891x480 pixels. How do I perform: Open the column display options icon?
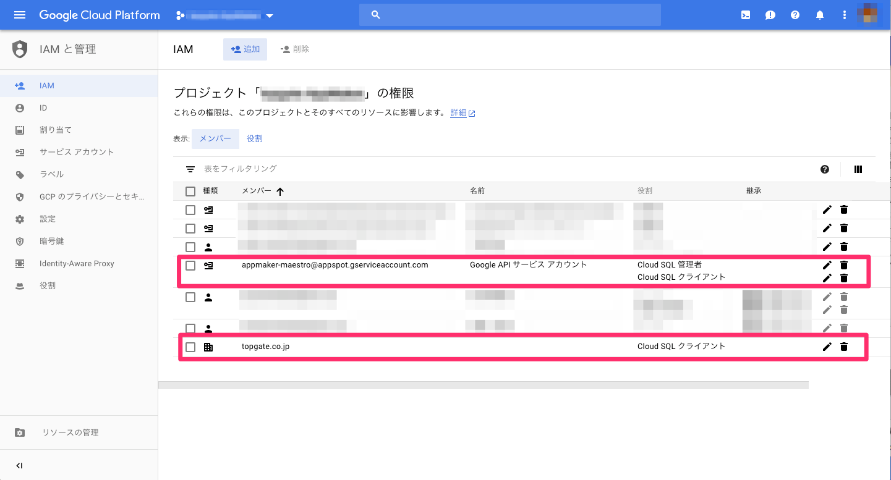(858, 169)
